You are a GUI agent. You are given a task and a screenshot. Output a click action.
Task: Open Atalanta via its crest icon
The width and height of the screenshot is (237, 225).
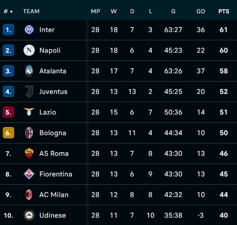[29, 71]
